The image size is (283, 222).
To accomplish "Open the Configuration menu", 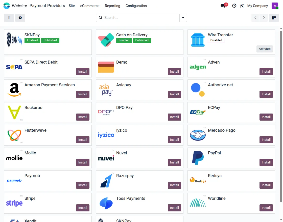I will click(x=136, y=6).
